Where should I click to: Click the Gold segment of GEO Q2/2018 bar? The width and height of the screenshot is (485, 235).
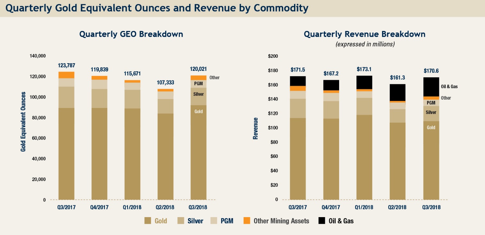pos(165,156)
